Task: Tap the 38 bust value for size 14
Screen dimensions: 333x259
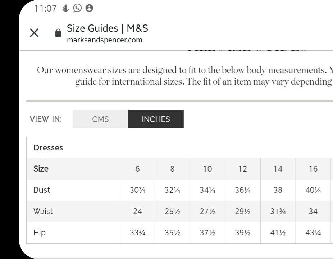Action: coord(278,190)
